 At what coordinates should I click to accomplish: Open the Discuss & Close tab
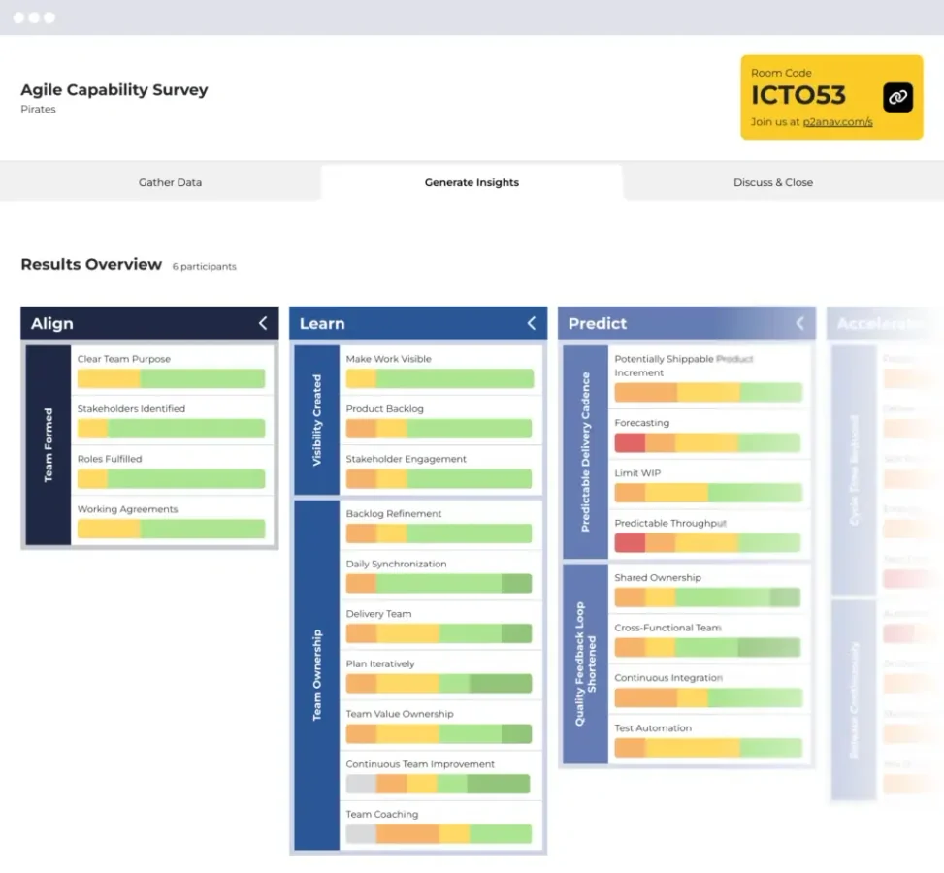[x=772, y=182]
